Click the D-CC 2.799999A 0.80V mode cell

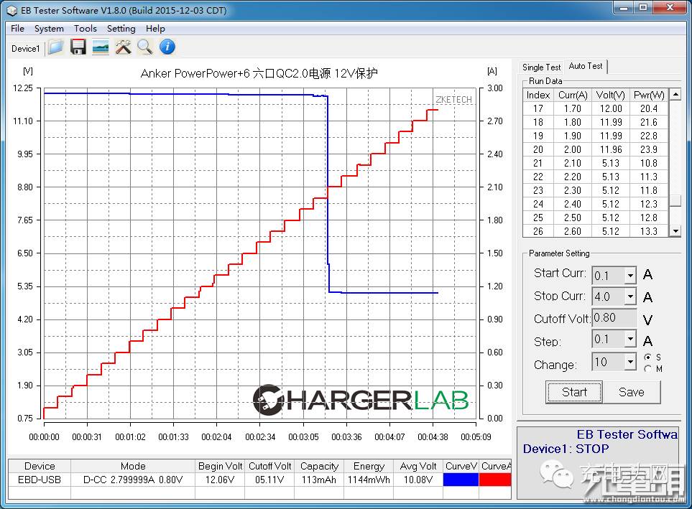pyautogui.click(x=133, y=480)
